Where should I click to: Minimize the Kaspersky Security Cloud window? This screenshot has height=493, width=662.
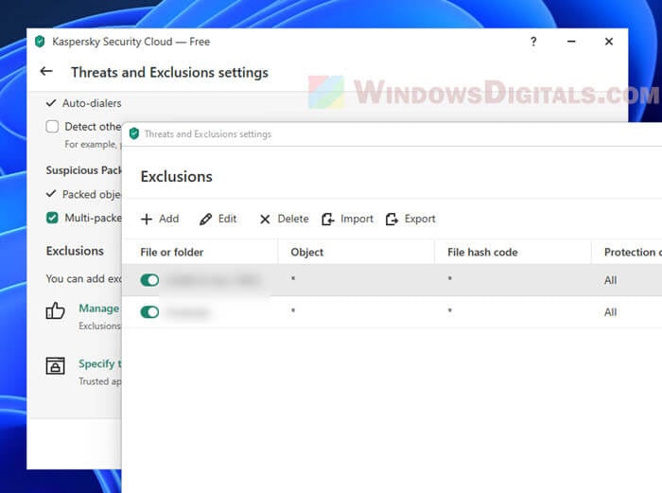click(571, 42)
